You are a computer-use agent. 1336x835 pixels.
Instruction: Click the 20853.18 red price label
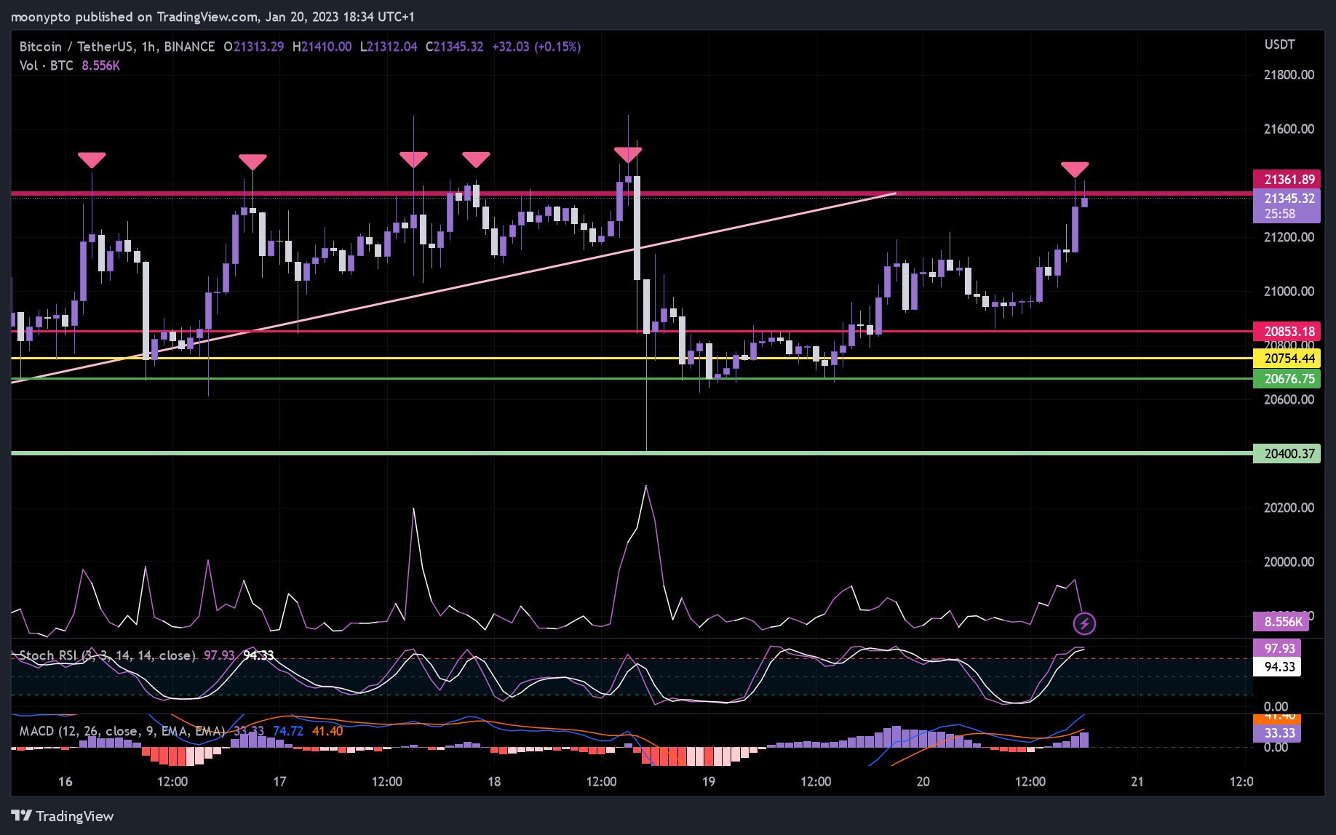pyautogui.click(x=1287, y=332)
